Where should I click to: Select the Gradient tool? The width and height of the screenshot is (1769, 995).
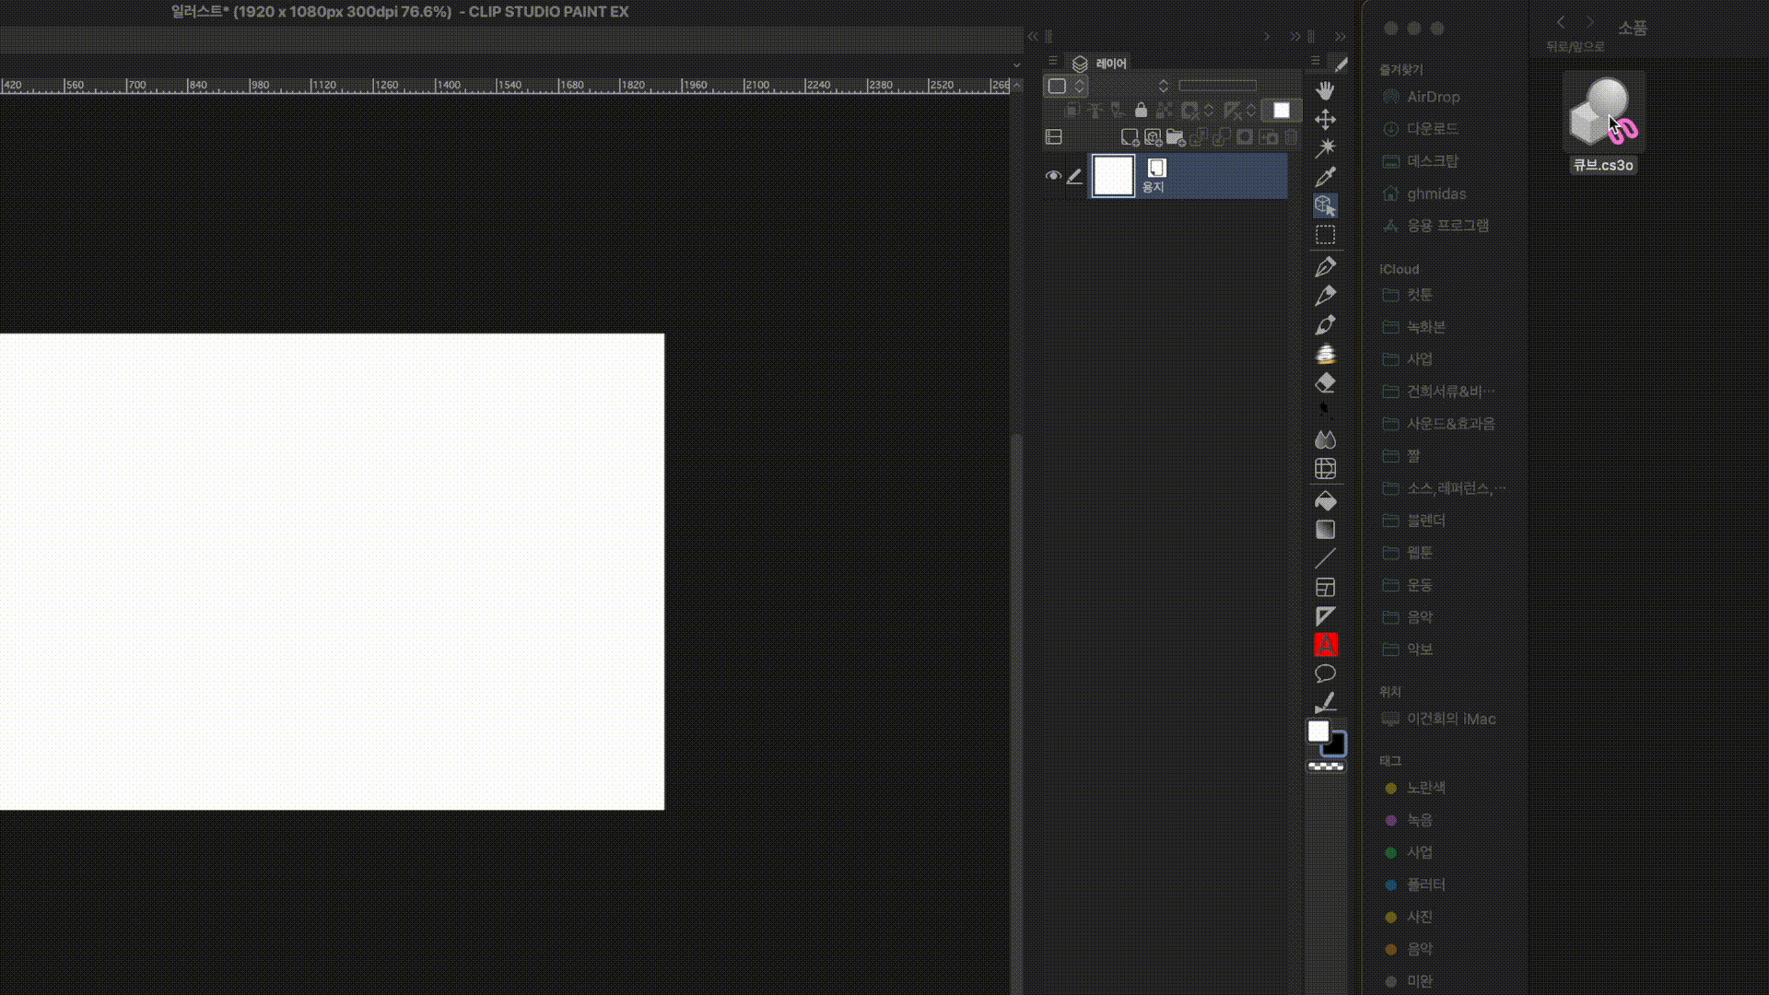tap(1325, 530)
